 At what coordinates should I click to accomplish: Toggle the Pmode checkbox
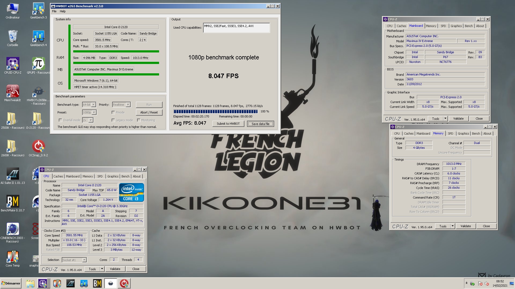tap(113, 112)
